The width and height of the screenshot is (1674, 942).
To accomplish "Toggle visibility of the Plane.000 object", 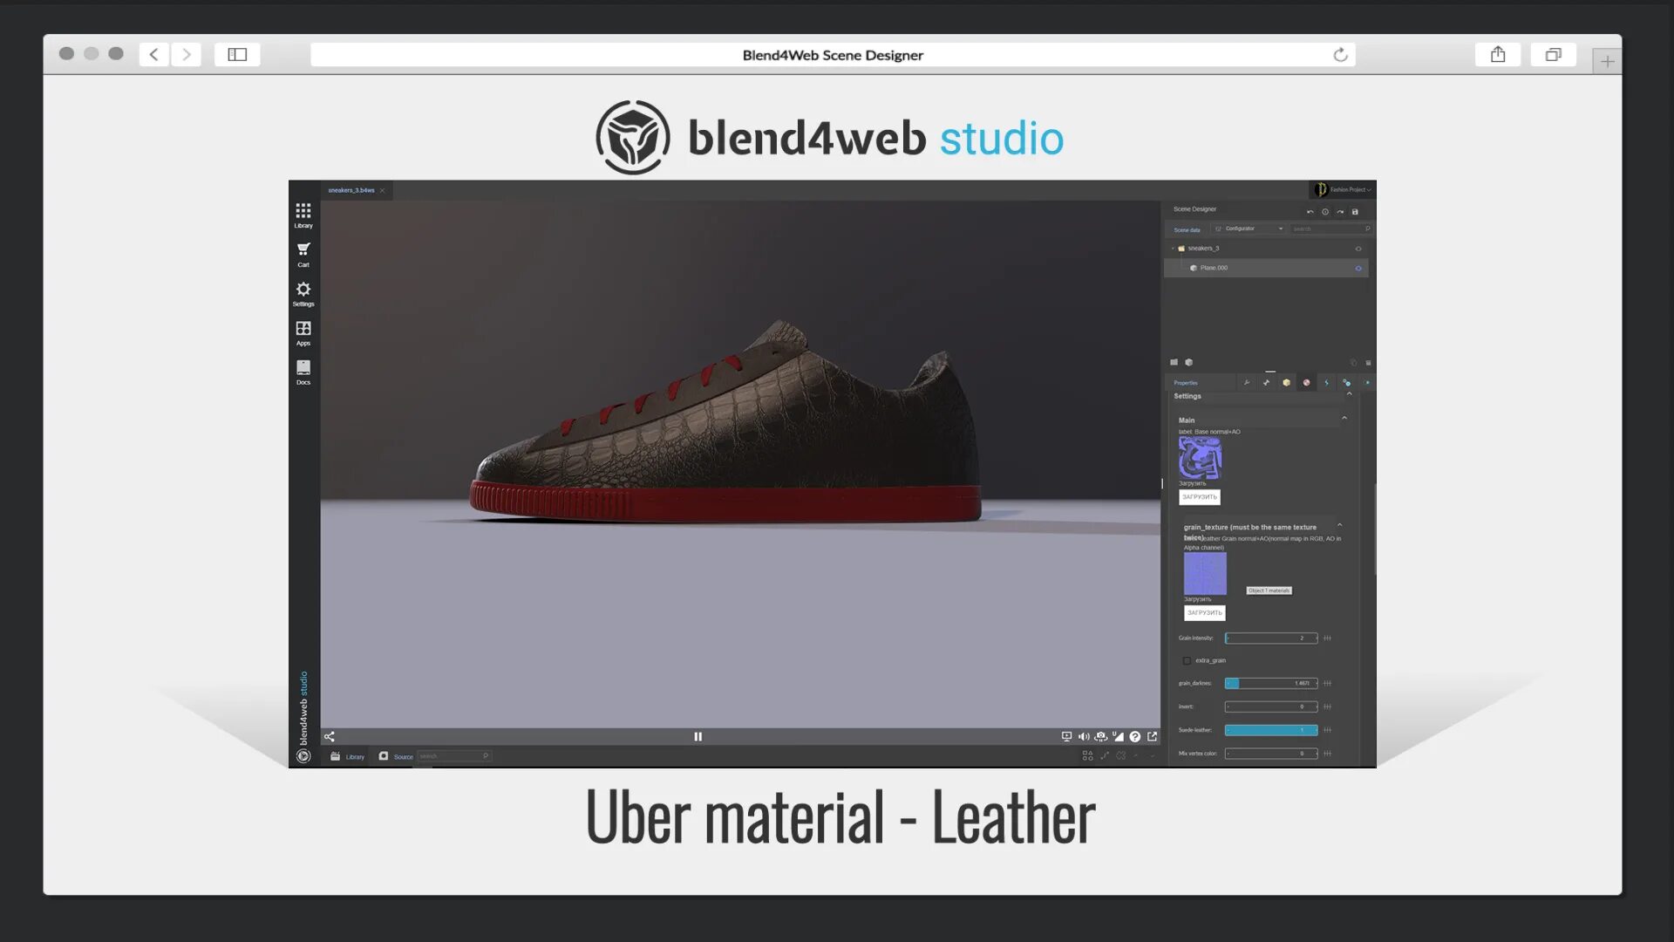I will point(1358,269).
